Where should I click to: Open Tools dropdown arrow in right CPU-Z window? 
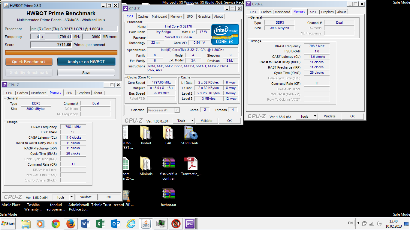coord(315,116)
